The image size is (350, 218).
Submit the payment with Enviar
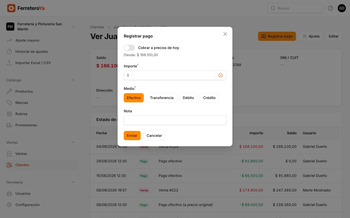(132, 136)
